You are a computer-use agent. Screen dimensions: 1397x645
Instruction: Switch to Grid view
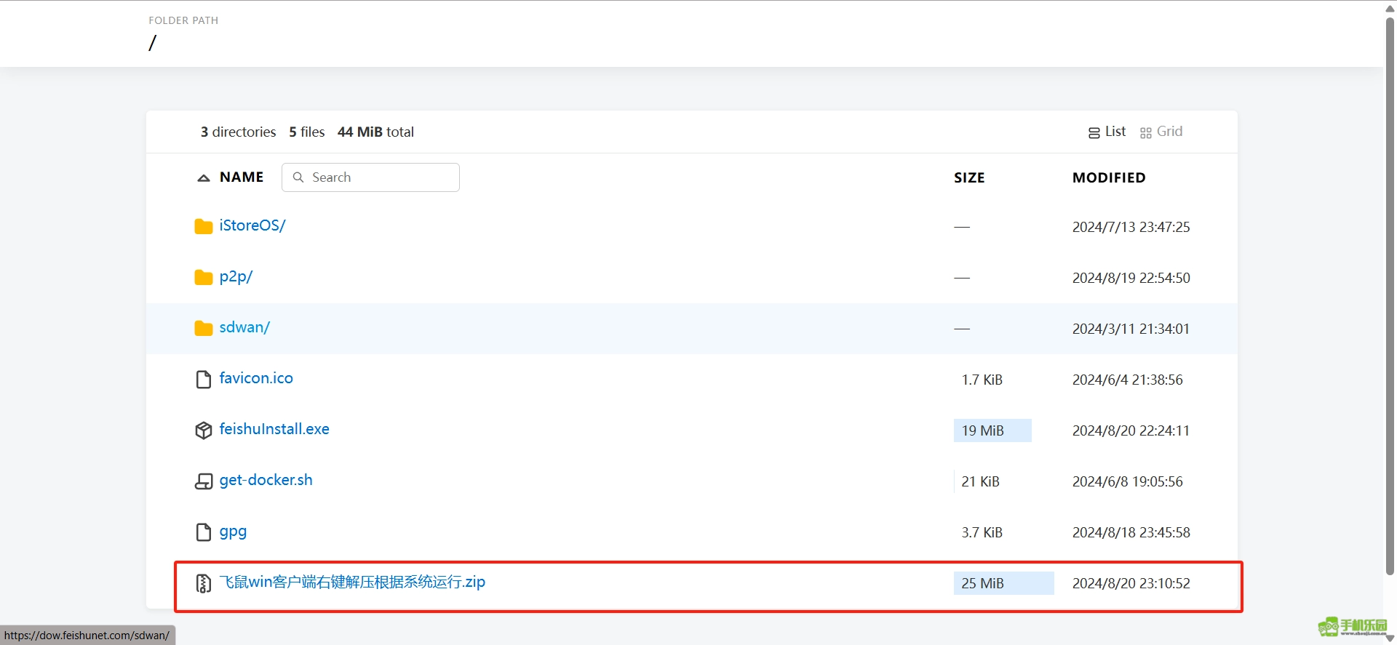pos(1161,132)
